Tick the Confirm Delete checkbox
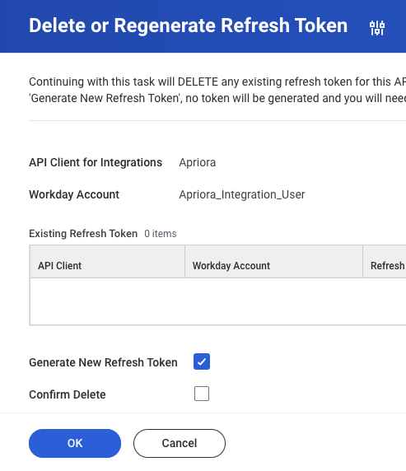Screen dimensions: 406x471 (x=202, y=394)
